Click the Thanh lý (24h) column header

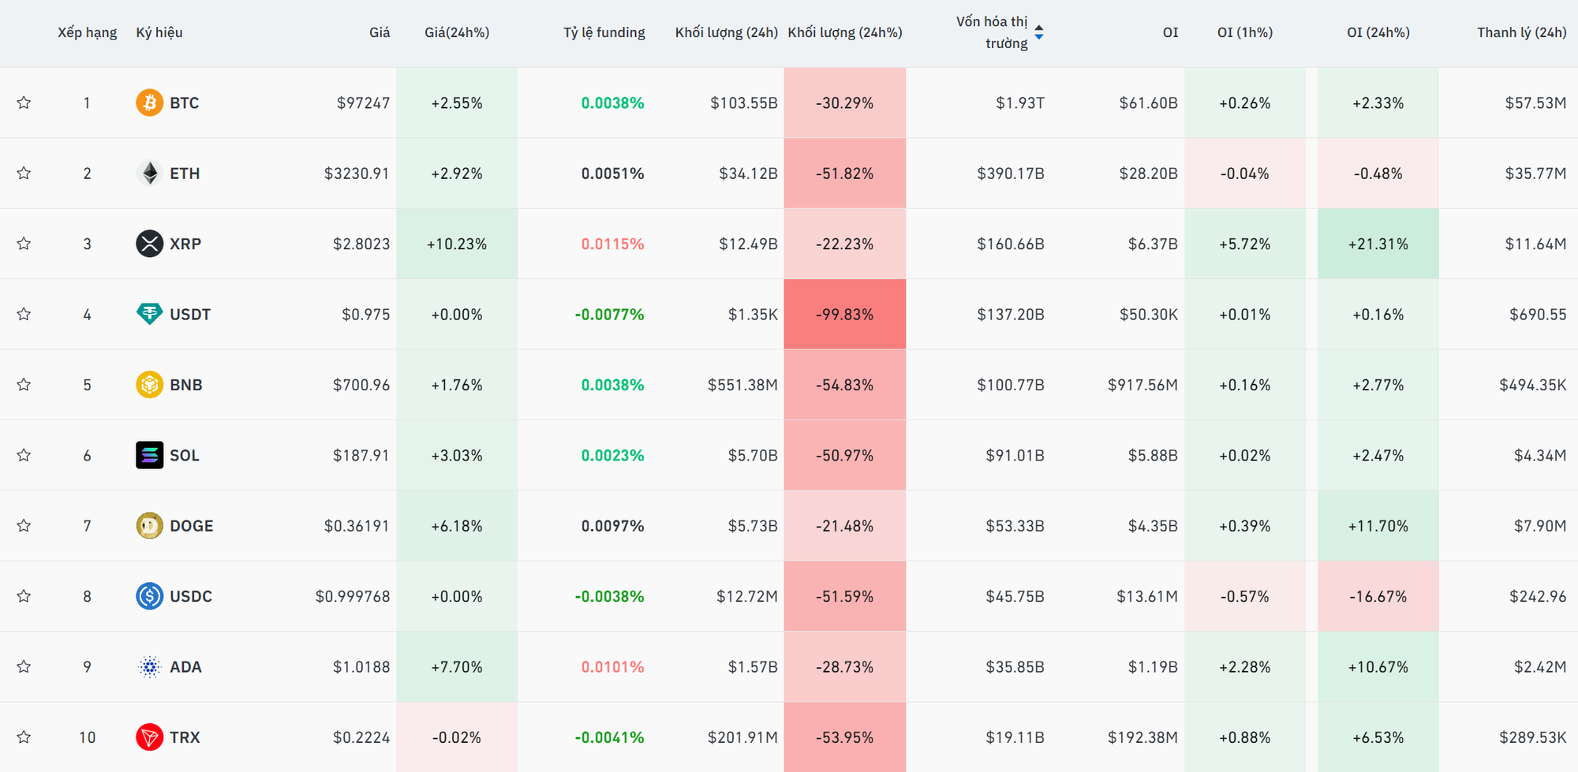(1521, 32)
